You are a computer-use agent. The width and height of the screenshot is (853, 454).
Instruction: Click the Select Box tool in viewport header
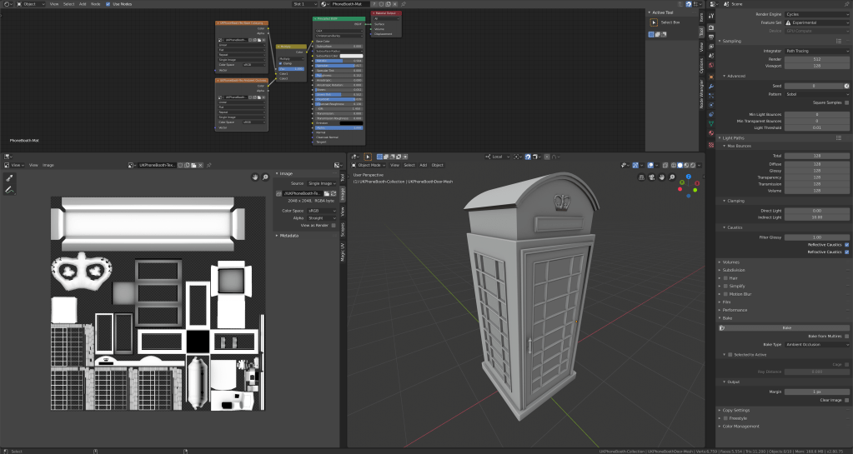click(367, 156)
